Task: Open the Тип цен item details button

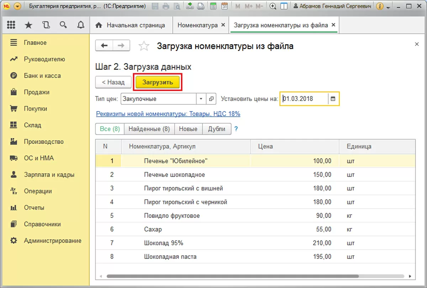Action: 211,99
